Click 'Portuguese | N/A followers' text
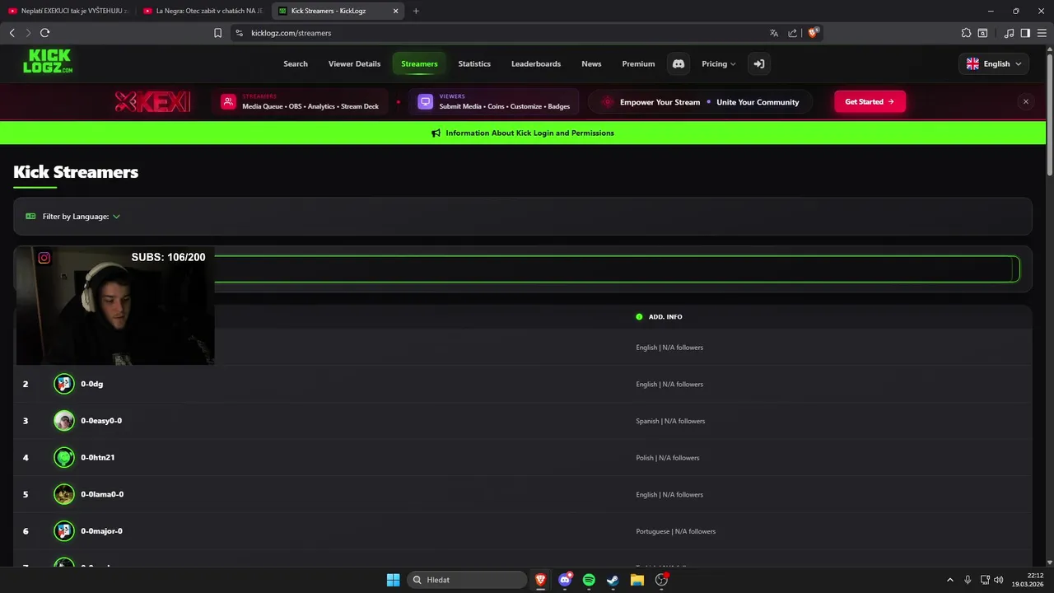1054x593 pixels. click(x=675, y=531)
